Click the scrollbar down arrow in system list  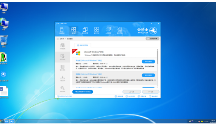coord(157,87)
